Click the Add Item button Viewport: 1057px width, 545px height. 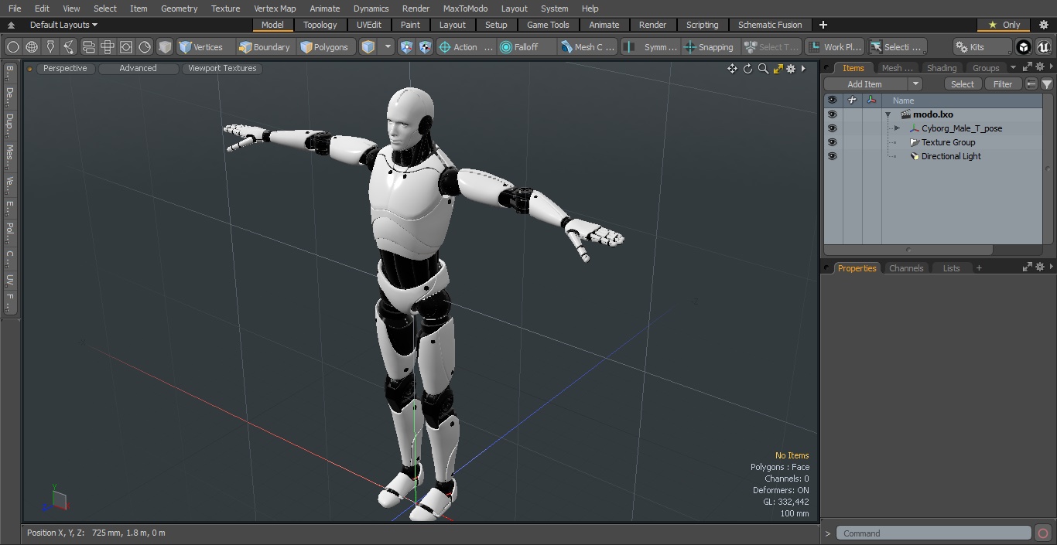point(865,84)
